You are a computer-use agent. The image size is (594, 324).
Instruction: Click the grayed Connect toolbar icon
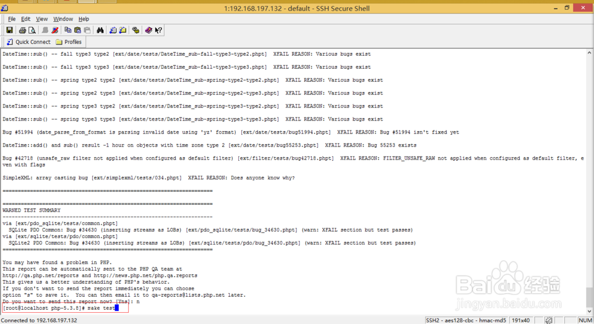pos(45,30)
